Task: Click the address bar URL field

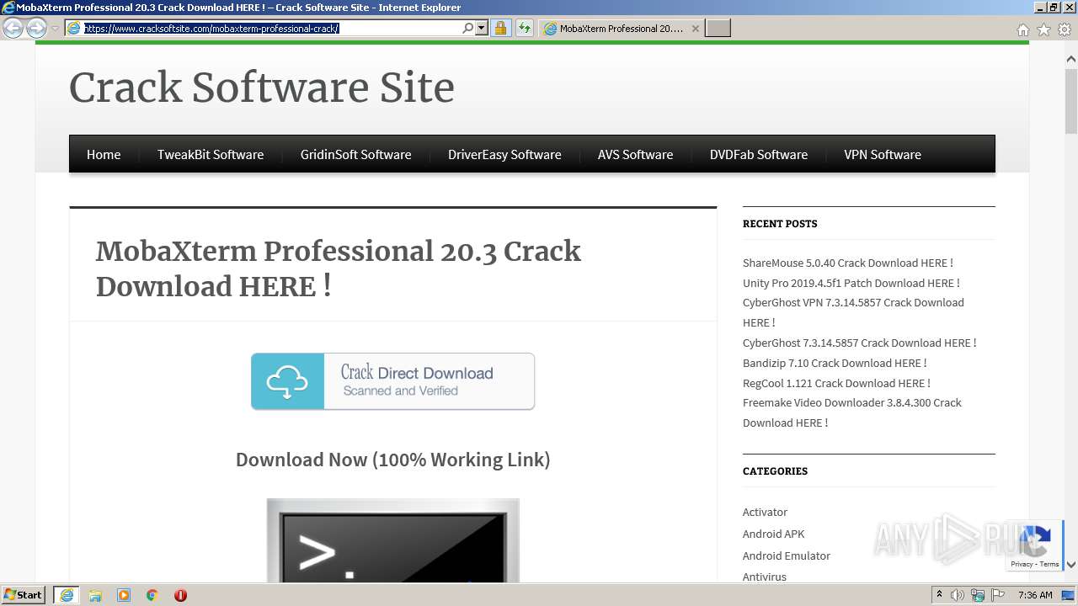Action: [271, 29]
